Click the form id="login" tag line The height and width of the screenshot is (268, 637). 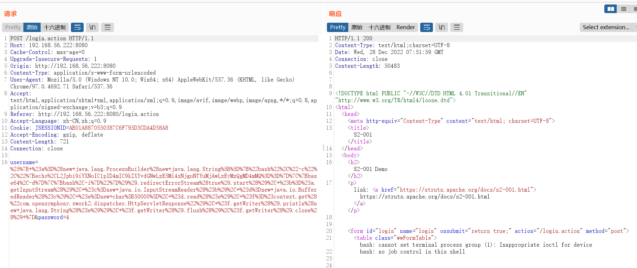click(488, 231)
